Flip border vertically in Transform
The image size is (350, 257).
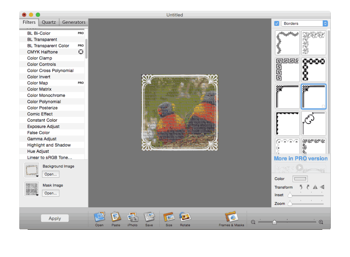pos(322,187)
